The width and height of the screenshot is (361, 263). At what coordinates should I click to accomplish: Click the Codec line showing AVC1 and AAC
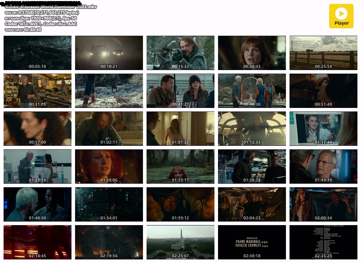[x=41, y=24]
